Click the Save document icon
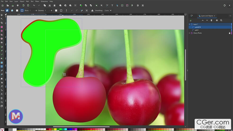The height and width of the screenshot is (131, 233). pos(13,5)
